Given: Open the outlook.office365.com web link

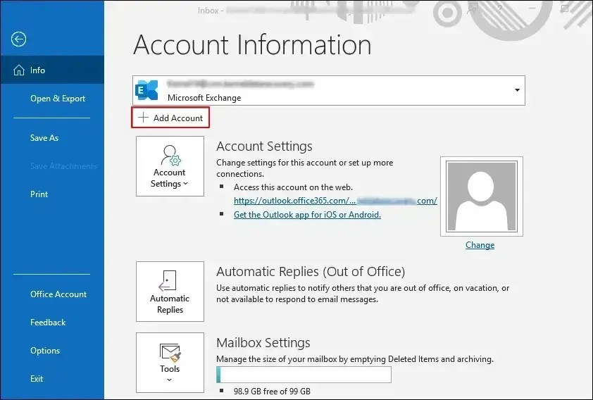Looking at the screenshot, I should 335,201.
